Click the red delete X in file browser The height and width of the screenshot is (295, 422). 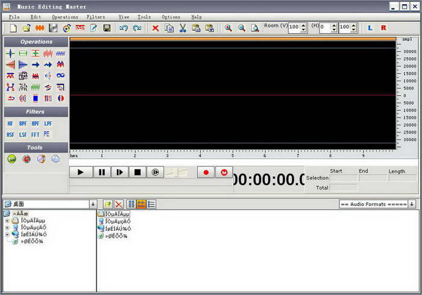click(x=119, y=205)
